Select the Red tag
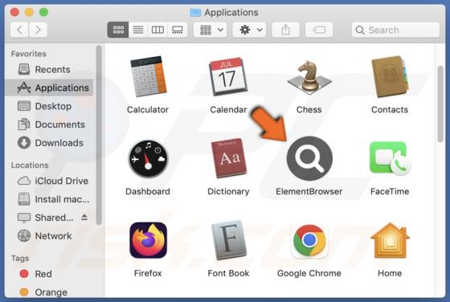 point(49,274)
